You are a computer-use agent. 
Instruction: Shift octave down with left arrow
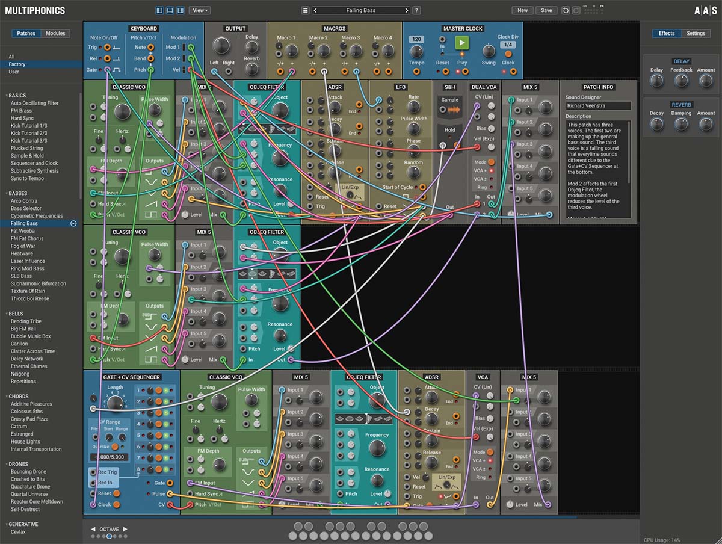click(93, 529)
